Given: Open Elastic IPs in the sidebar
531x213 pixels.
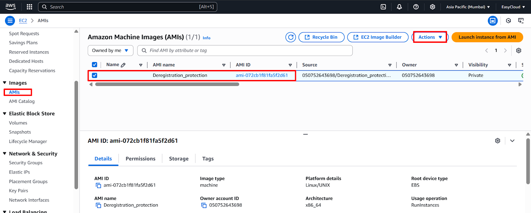Looking at the screenshot, I should pyautogui.click(x=20, y=172).
